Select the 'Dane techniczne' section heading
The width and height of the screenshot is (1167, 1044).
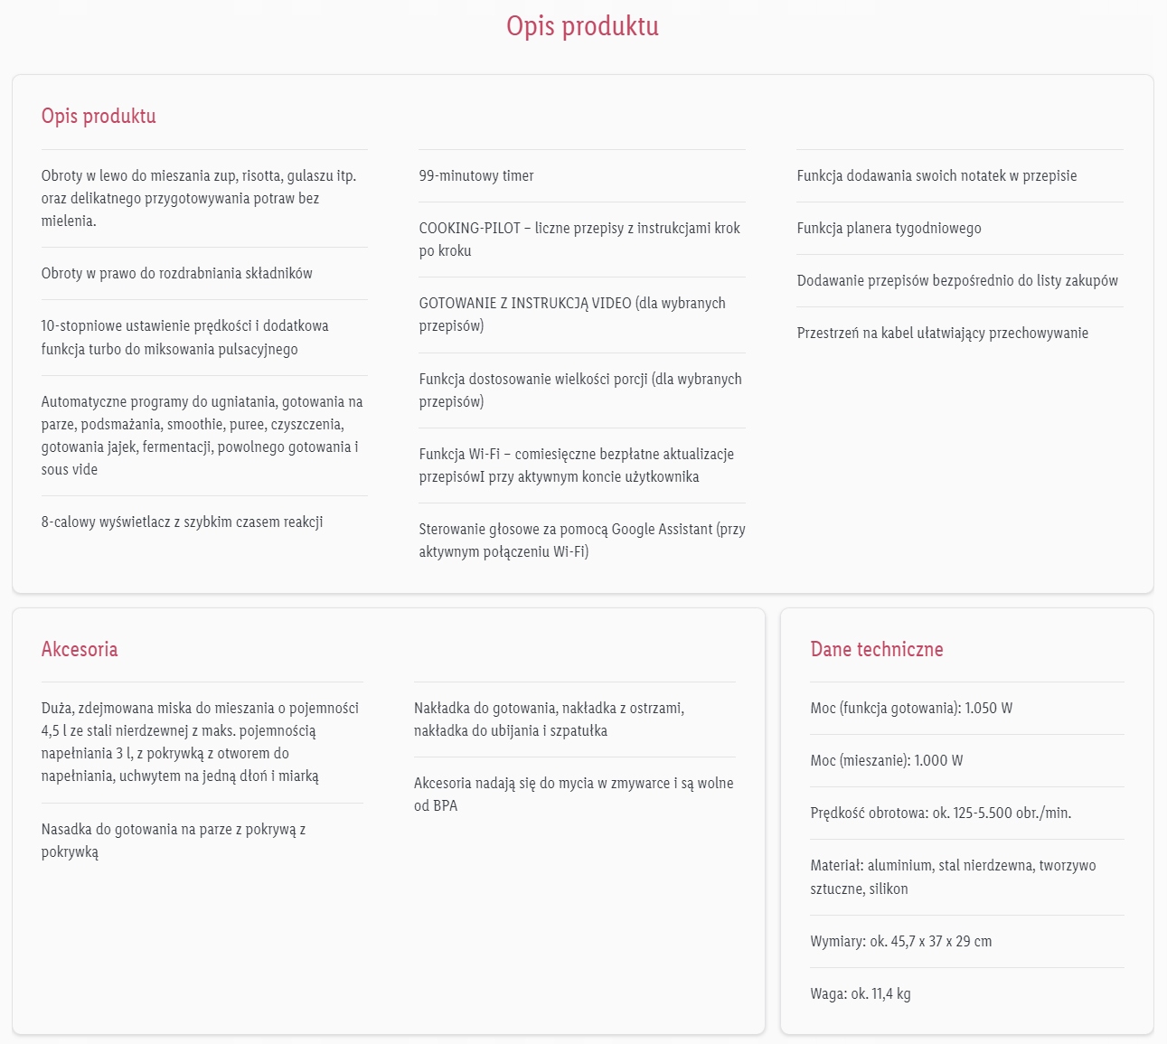click(876, 649)
